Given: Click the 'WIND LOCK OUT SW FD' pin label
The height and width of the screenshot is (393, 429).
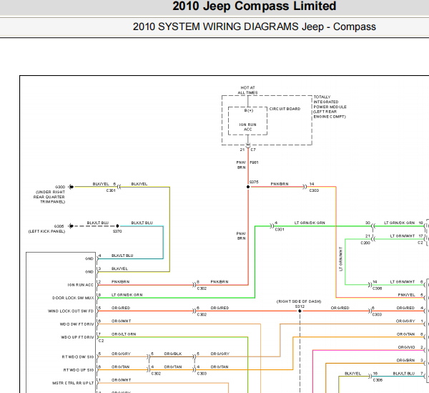Looking at the screenshot, I should pyautogui.click(x=71, y=311).
